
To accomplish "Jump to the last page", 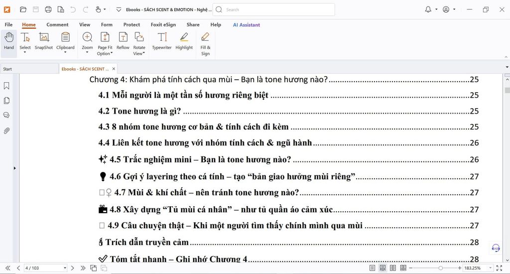I will click(x=83, y=268).
